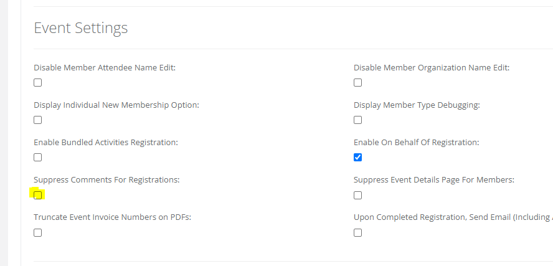This screenshot has width=553, height=266.
Task: Uncheck Enable On Behalf Of Registration checkbox
Action: tap(357, 158)
